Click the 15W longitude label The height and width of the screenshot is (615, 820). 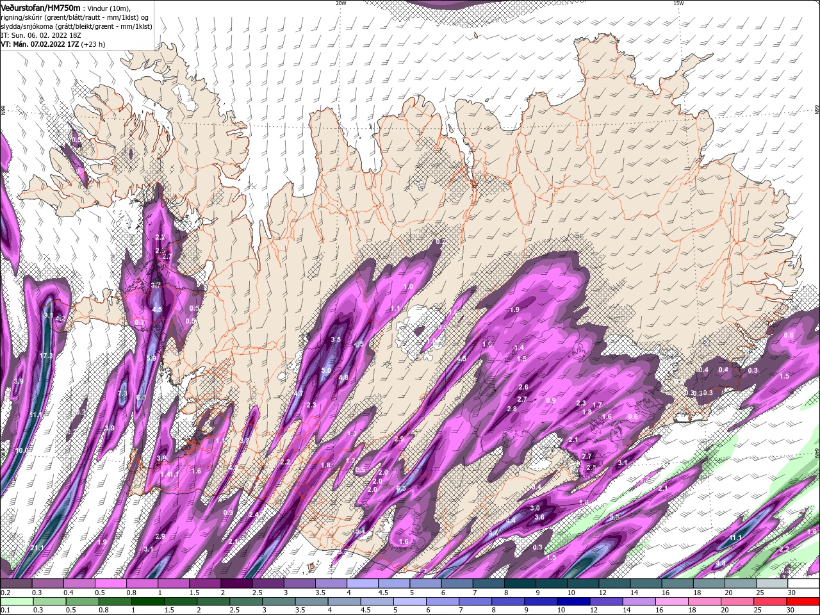tap(678, 3)
